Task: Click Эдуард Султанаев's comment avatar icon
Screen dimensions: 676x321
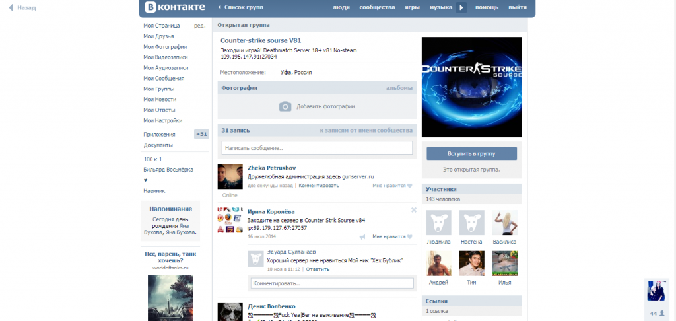Action: (x=255, y=259)
